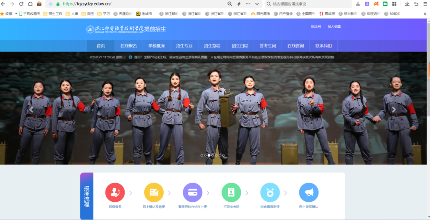Go to the 在线报名 navigation tab

(128, 46)
